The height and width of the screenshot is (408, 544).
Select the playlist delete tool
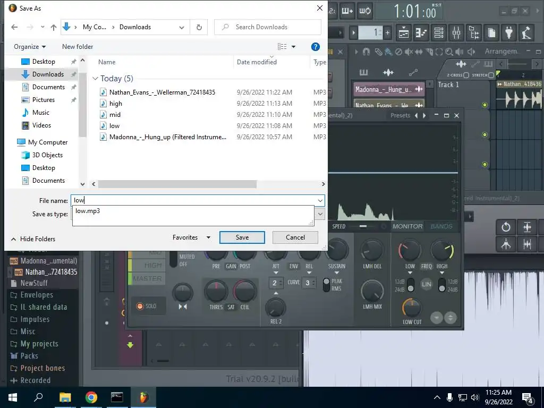click(398, 52)
